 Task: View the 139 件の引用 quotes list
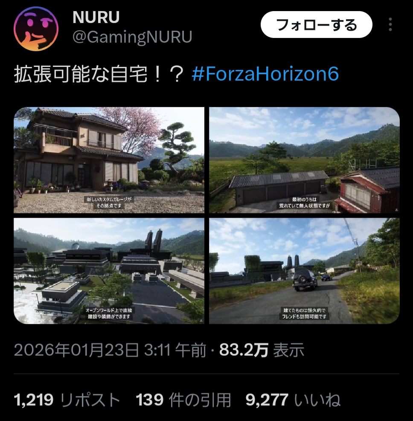tap(183, 400)
